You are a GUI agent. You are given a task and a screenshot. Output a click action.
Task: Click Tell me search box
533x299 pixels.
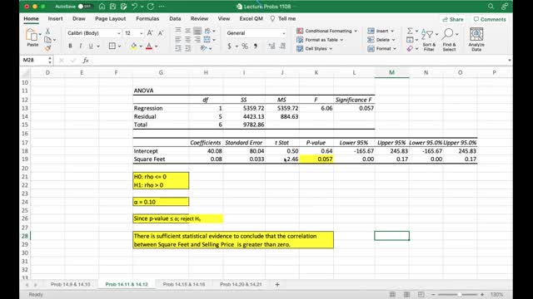[x=283, y=18]
